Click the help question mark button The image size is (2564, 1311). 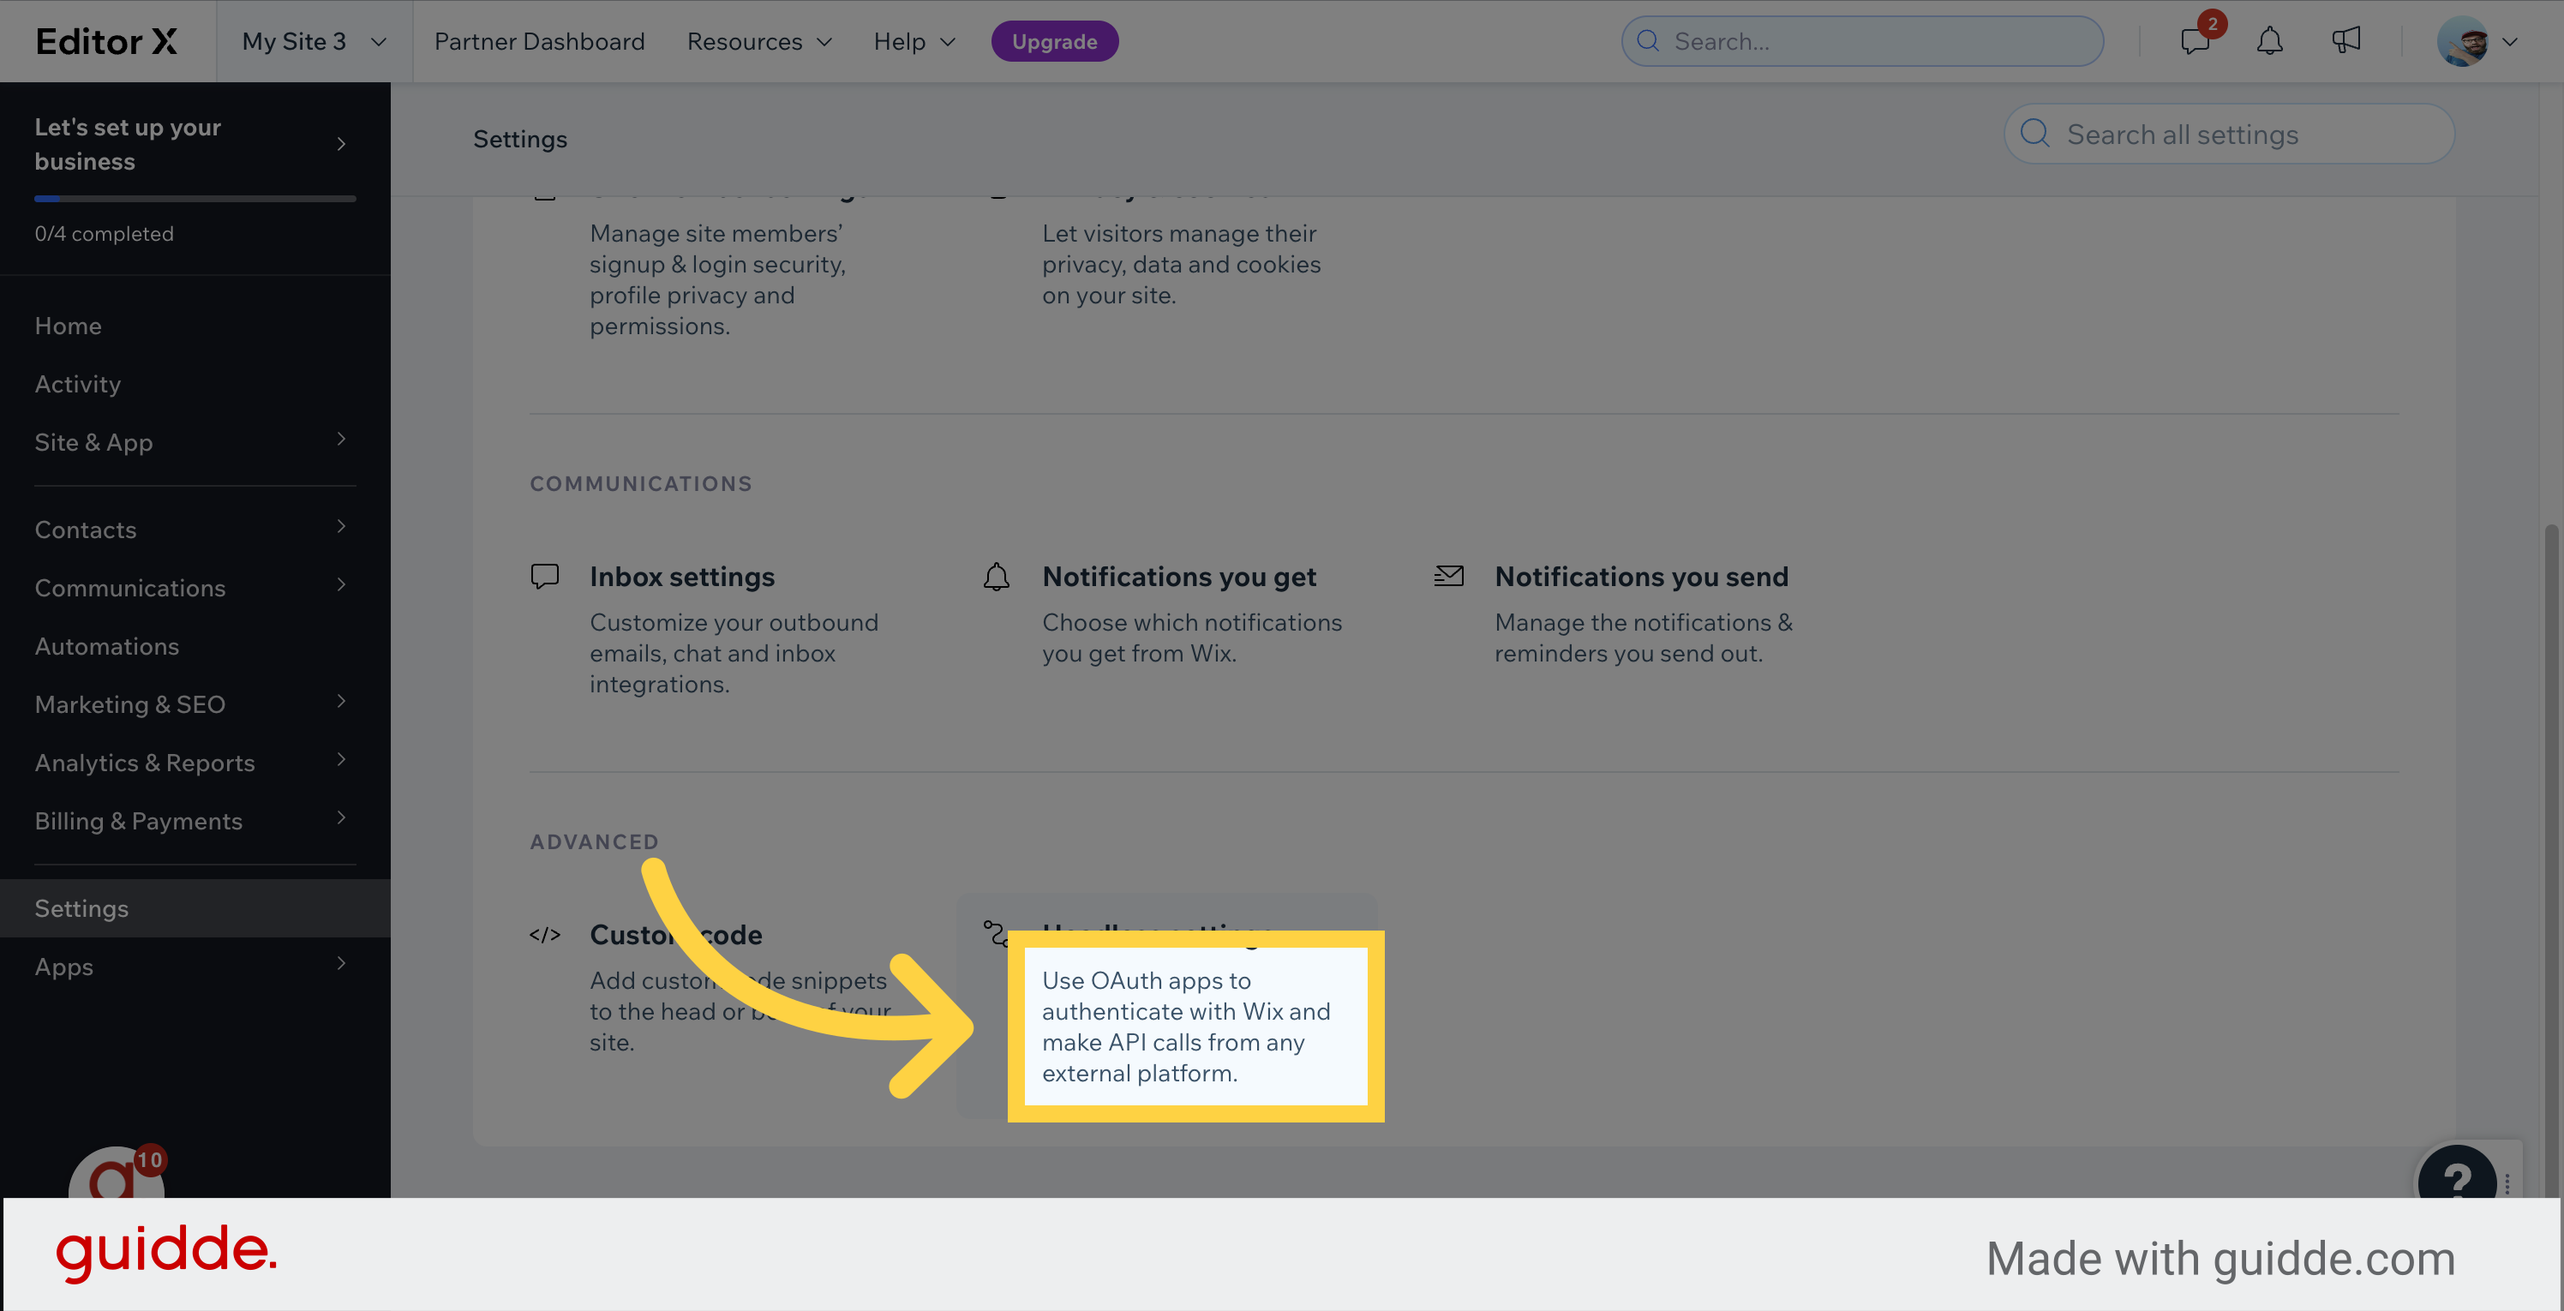coord(2457,1178)
